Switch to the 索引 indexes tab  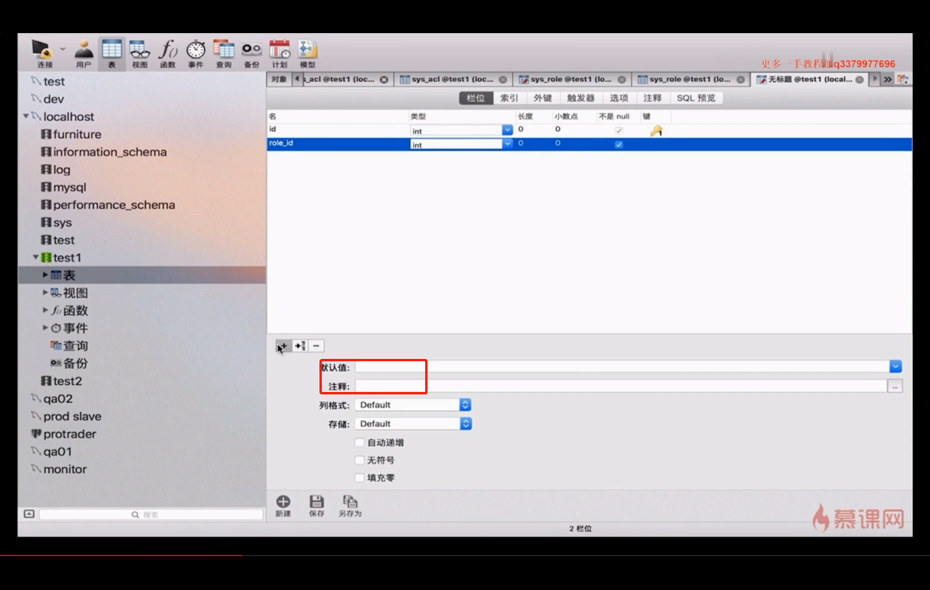509,98
